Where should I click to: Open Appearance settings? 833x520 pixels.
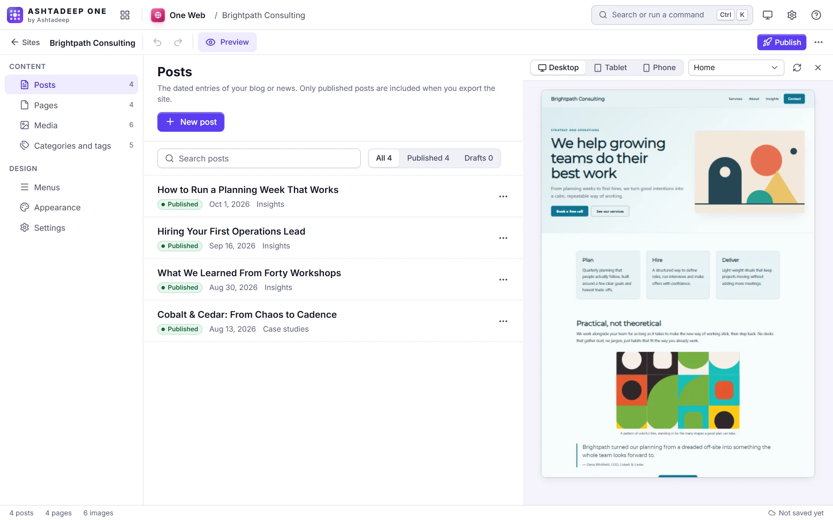pos(71,207)
